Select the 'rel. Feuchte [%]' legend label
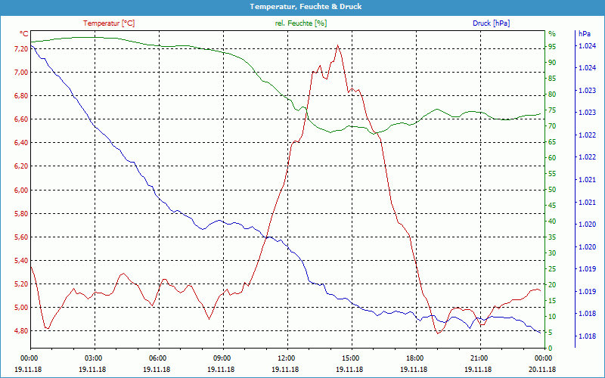 301,23
